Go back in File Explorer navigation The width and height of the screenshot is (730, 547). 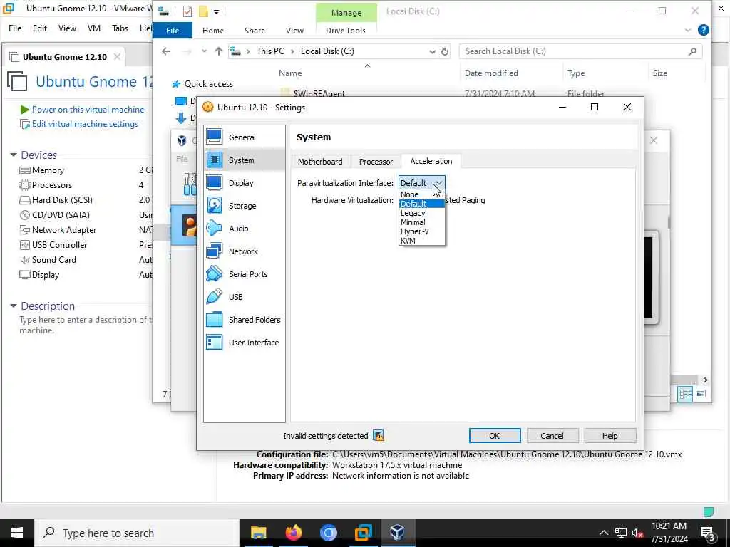pyautogui.click(x=166, y=51)
